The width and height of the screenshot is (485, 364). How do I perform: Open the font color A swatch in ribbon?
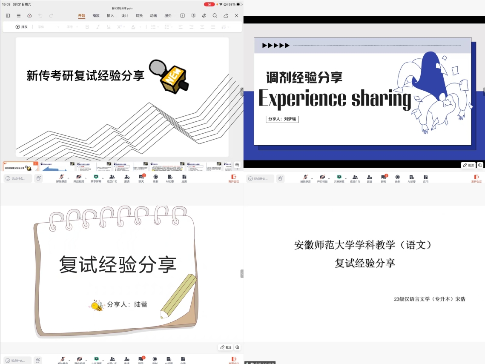(x=133, y=27)
